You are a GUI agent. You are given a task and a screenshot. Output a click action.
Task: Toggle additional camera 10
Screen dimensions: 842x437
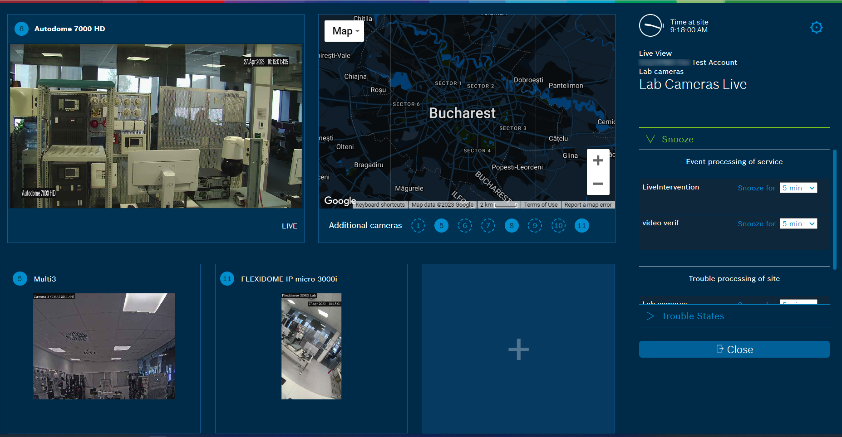click(558, 226)
